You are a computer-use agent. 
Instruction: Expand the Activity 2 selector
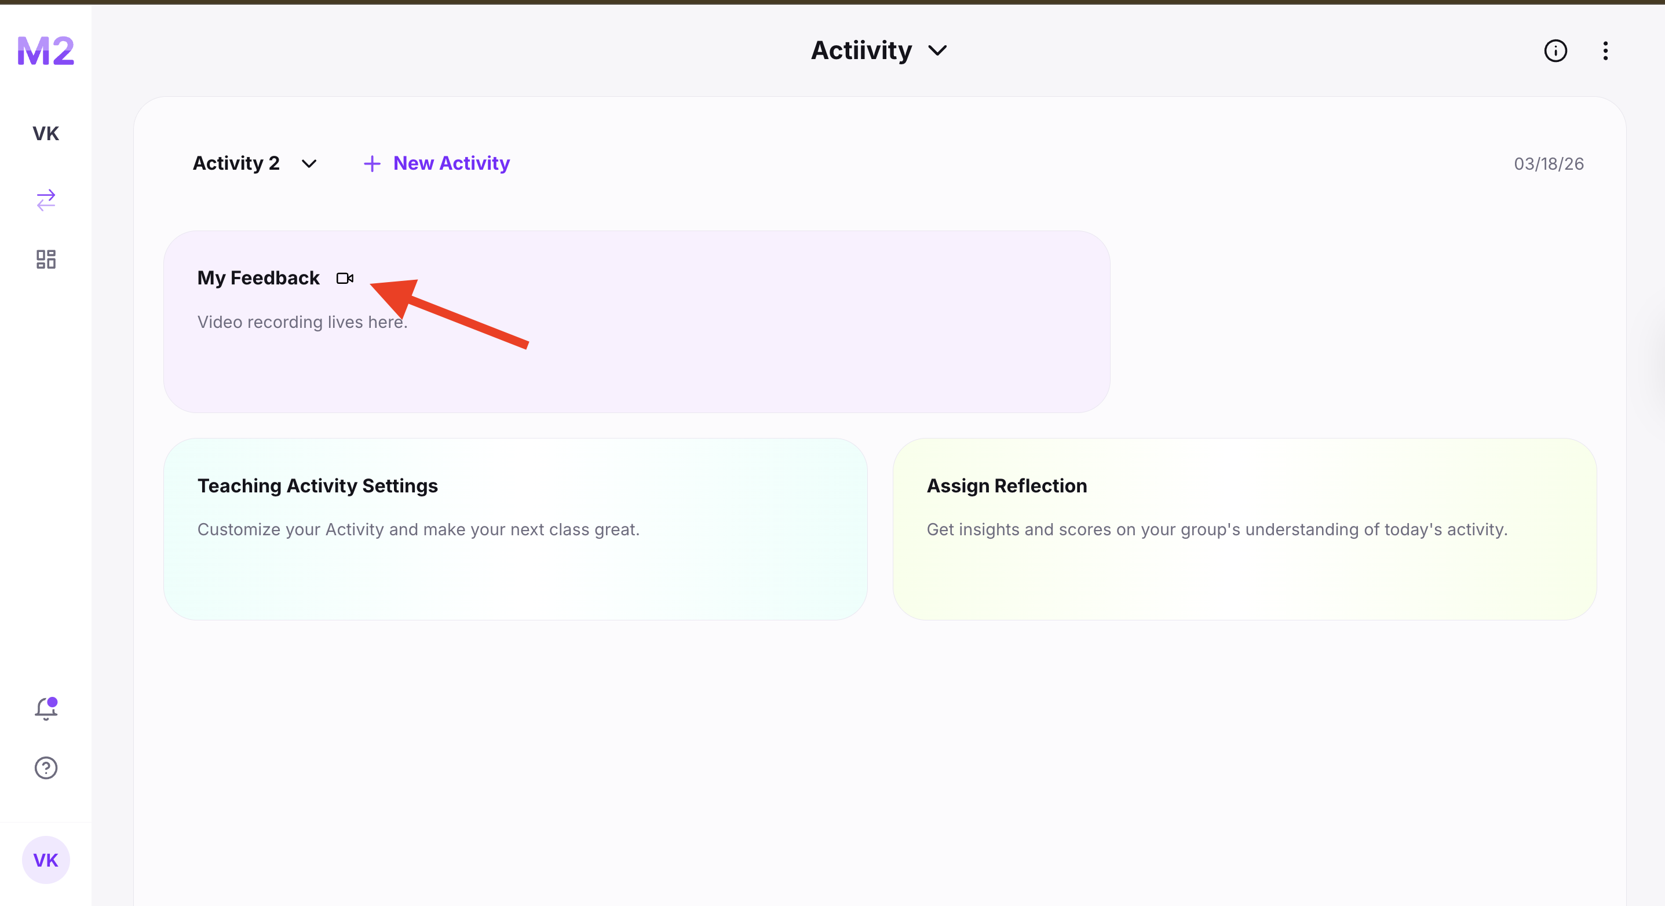coord(236,163)
